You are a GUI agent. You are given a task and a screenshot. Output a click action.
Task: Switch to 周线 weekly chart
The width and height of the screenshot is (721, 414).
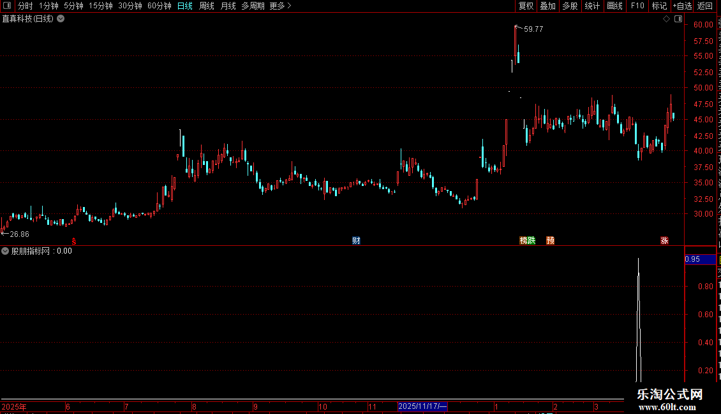coord(207,6)
